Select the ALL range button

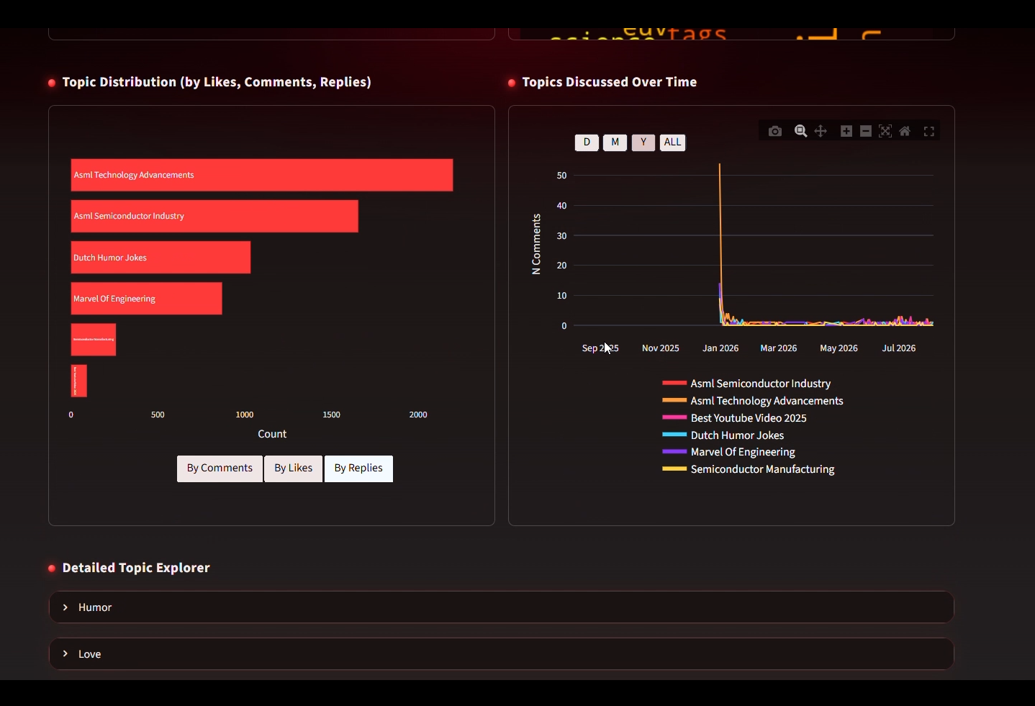pyautogui.click(x=673, y=142)
